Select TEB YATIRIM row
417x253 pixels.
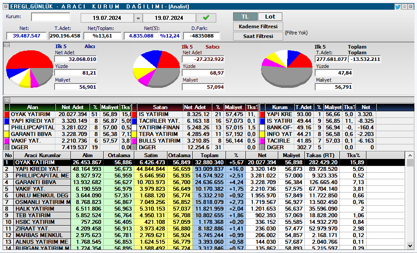[x=204, y=215]
